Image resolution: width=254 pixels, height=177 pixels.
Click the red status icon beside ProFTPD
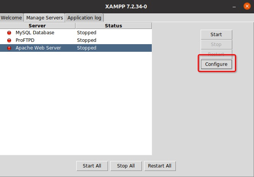(x=9, y=40)
